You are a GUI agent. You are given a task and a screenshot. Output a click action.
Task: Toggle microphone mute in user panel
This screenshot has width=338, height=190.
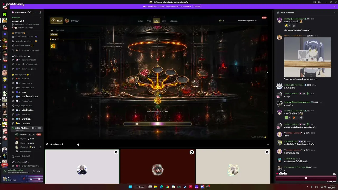click(x=24, y=179)
